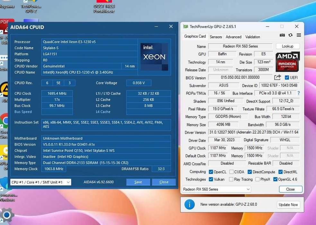Viewport: 316px width, 225px height.
Task: Click the GPU-Z title bar app icon
Action: coord(185,27)
